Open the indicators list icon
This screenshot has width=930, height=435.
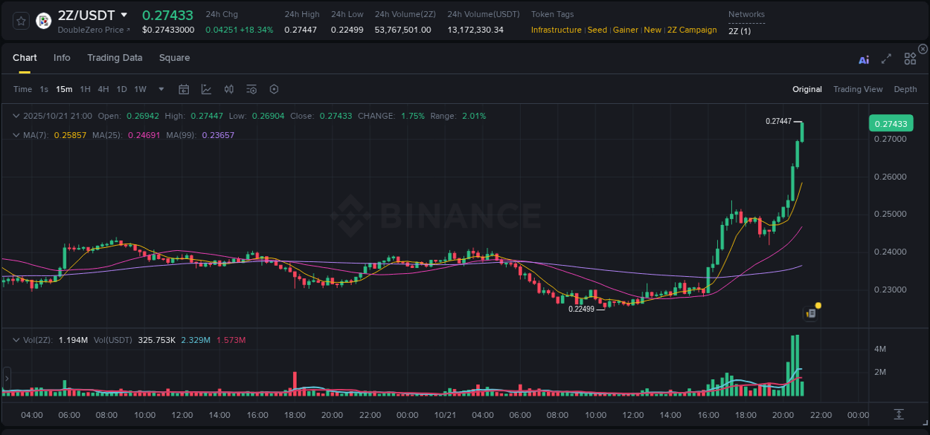251,89
